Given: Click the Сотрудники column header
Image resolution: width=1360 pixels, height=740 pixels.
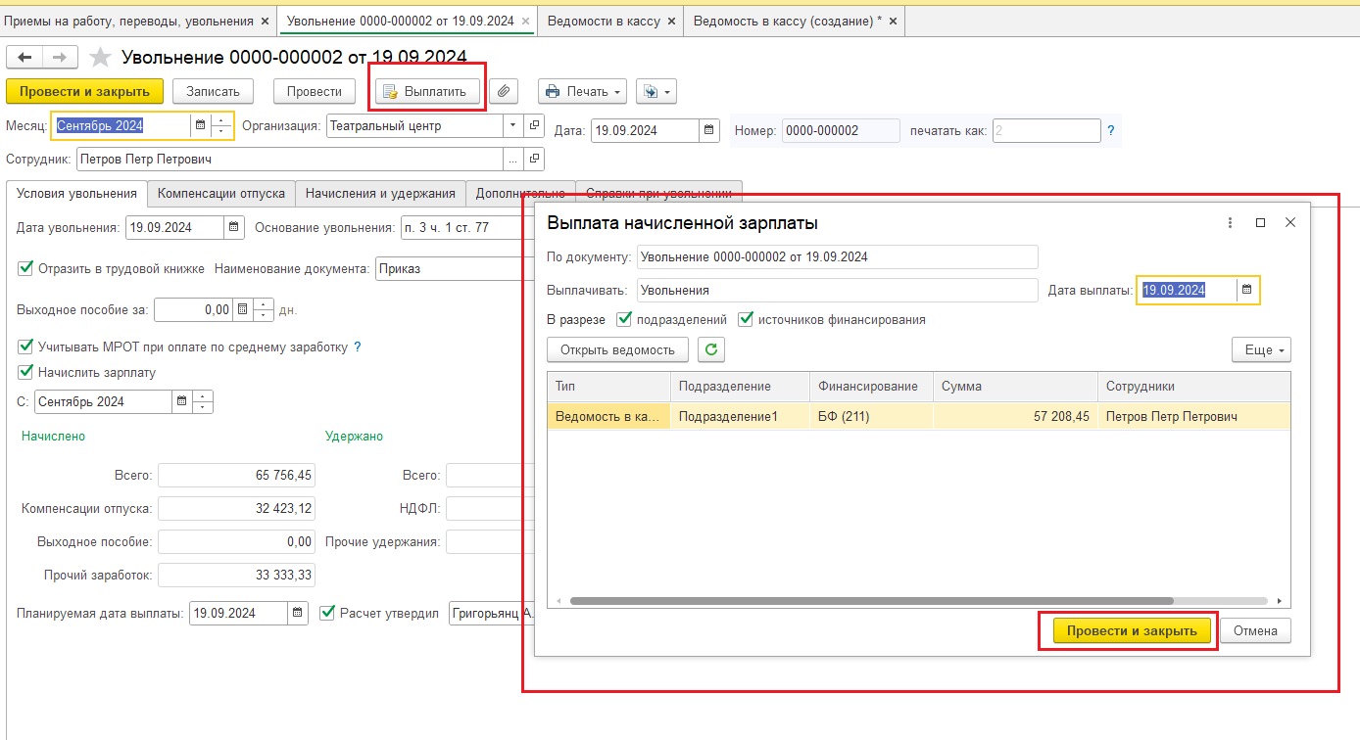Looking at the screenshot, I should point(1193,386).
